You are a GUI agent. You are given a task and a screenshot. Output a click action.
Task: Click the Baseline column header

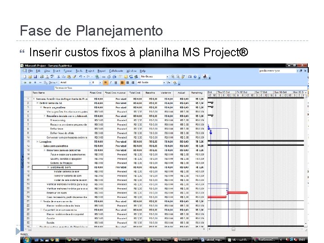tap(150, 93)
